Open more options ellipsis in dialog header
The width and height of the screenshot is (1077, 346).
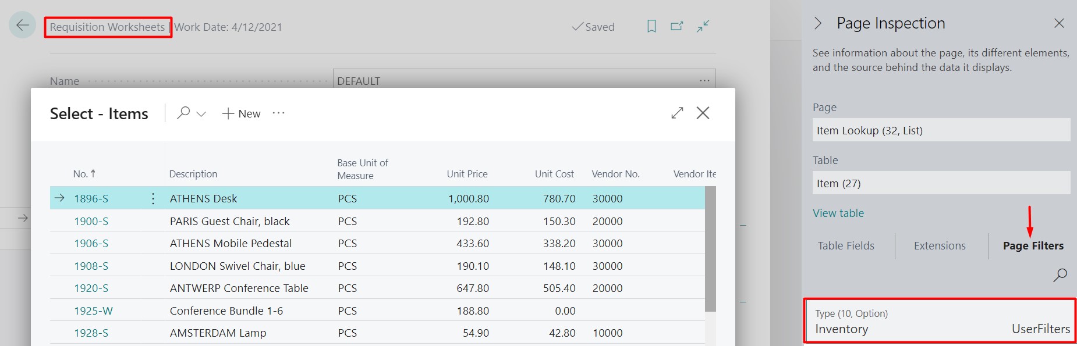[279, 113]
